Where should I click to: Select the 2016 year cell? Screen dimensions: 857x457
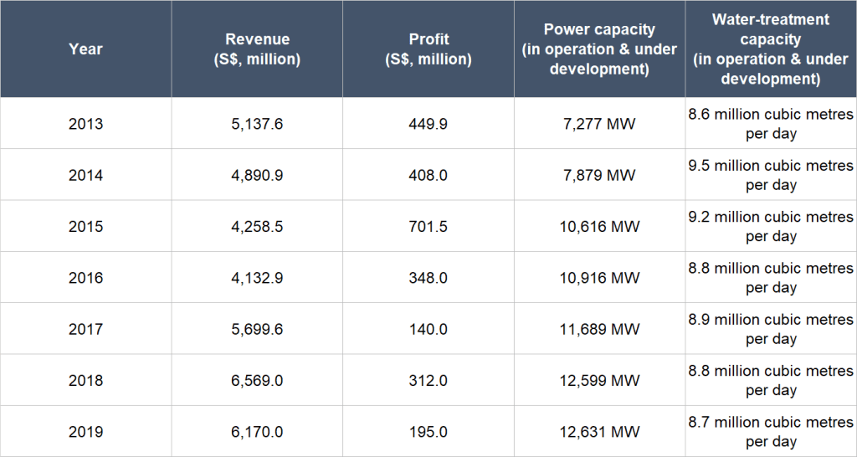pos(85,278)
